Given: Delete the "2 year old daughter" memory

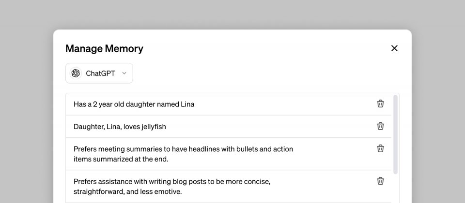Looking at the screenshot, I should pyautogui.click(x=381, y=103).
